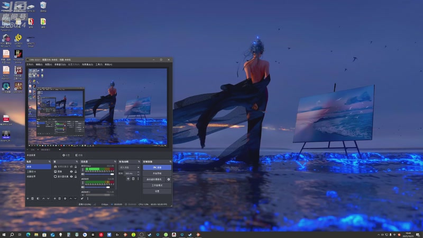The width and height of the screenshot is (423, 238).
Task: Open transition three-dot properties menu
Action: (138, 179)
